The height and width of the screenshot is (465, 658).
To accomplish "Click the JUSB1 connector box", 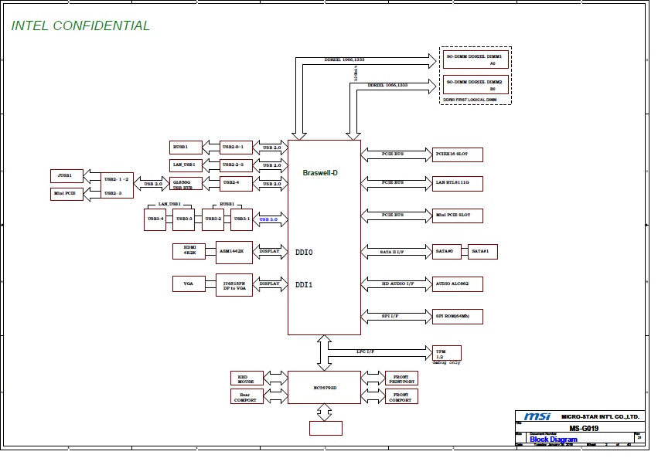I will tap(66, 176).
